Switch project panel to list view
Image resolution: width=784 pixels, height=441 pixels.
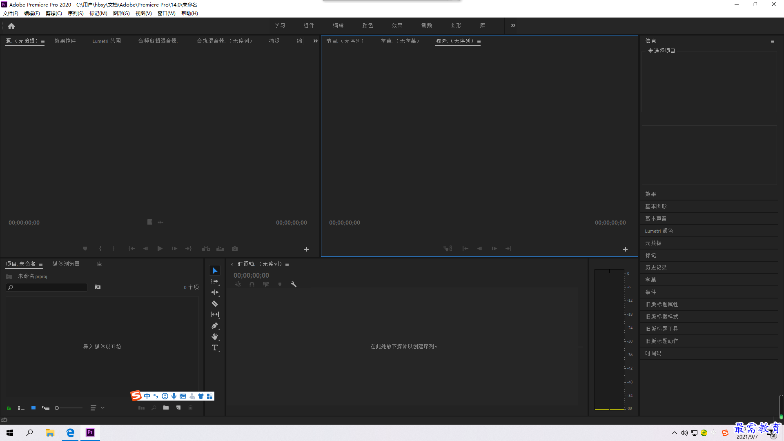point(21,408)
